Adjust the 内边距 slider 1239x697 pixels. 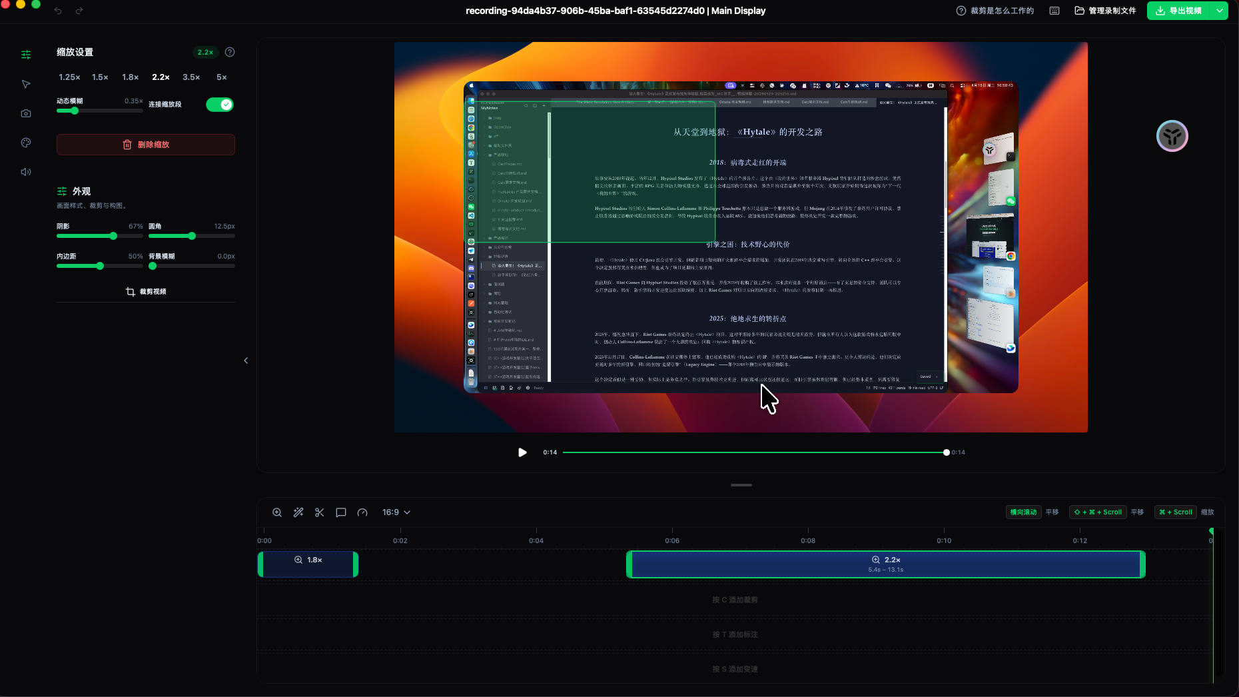[100, 266]
